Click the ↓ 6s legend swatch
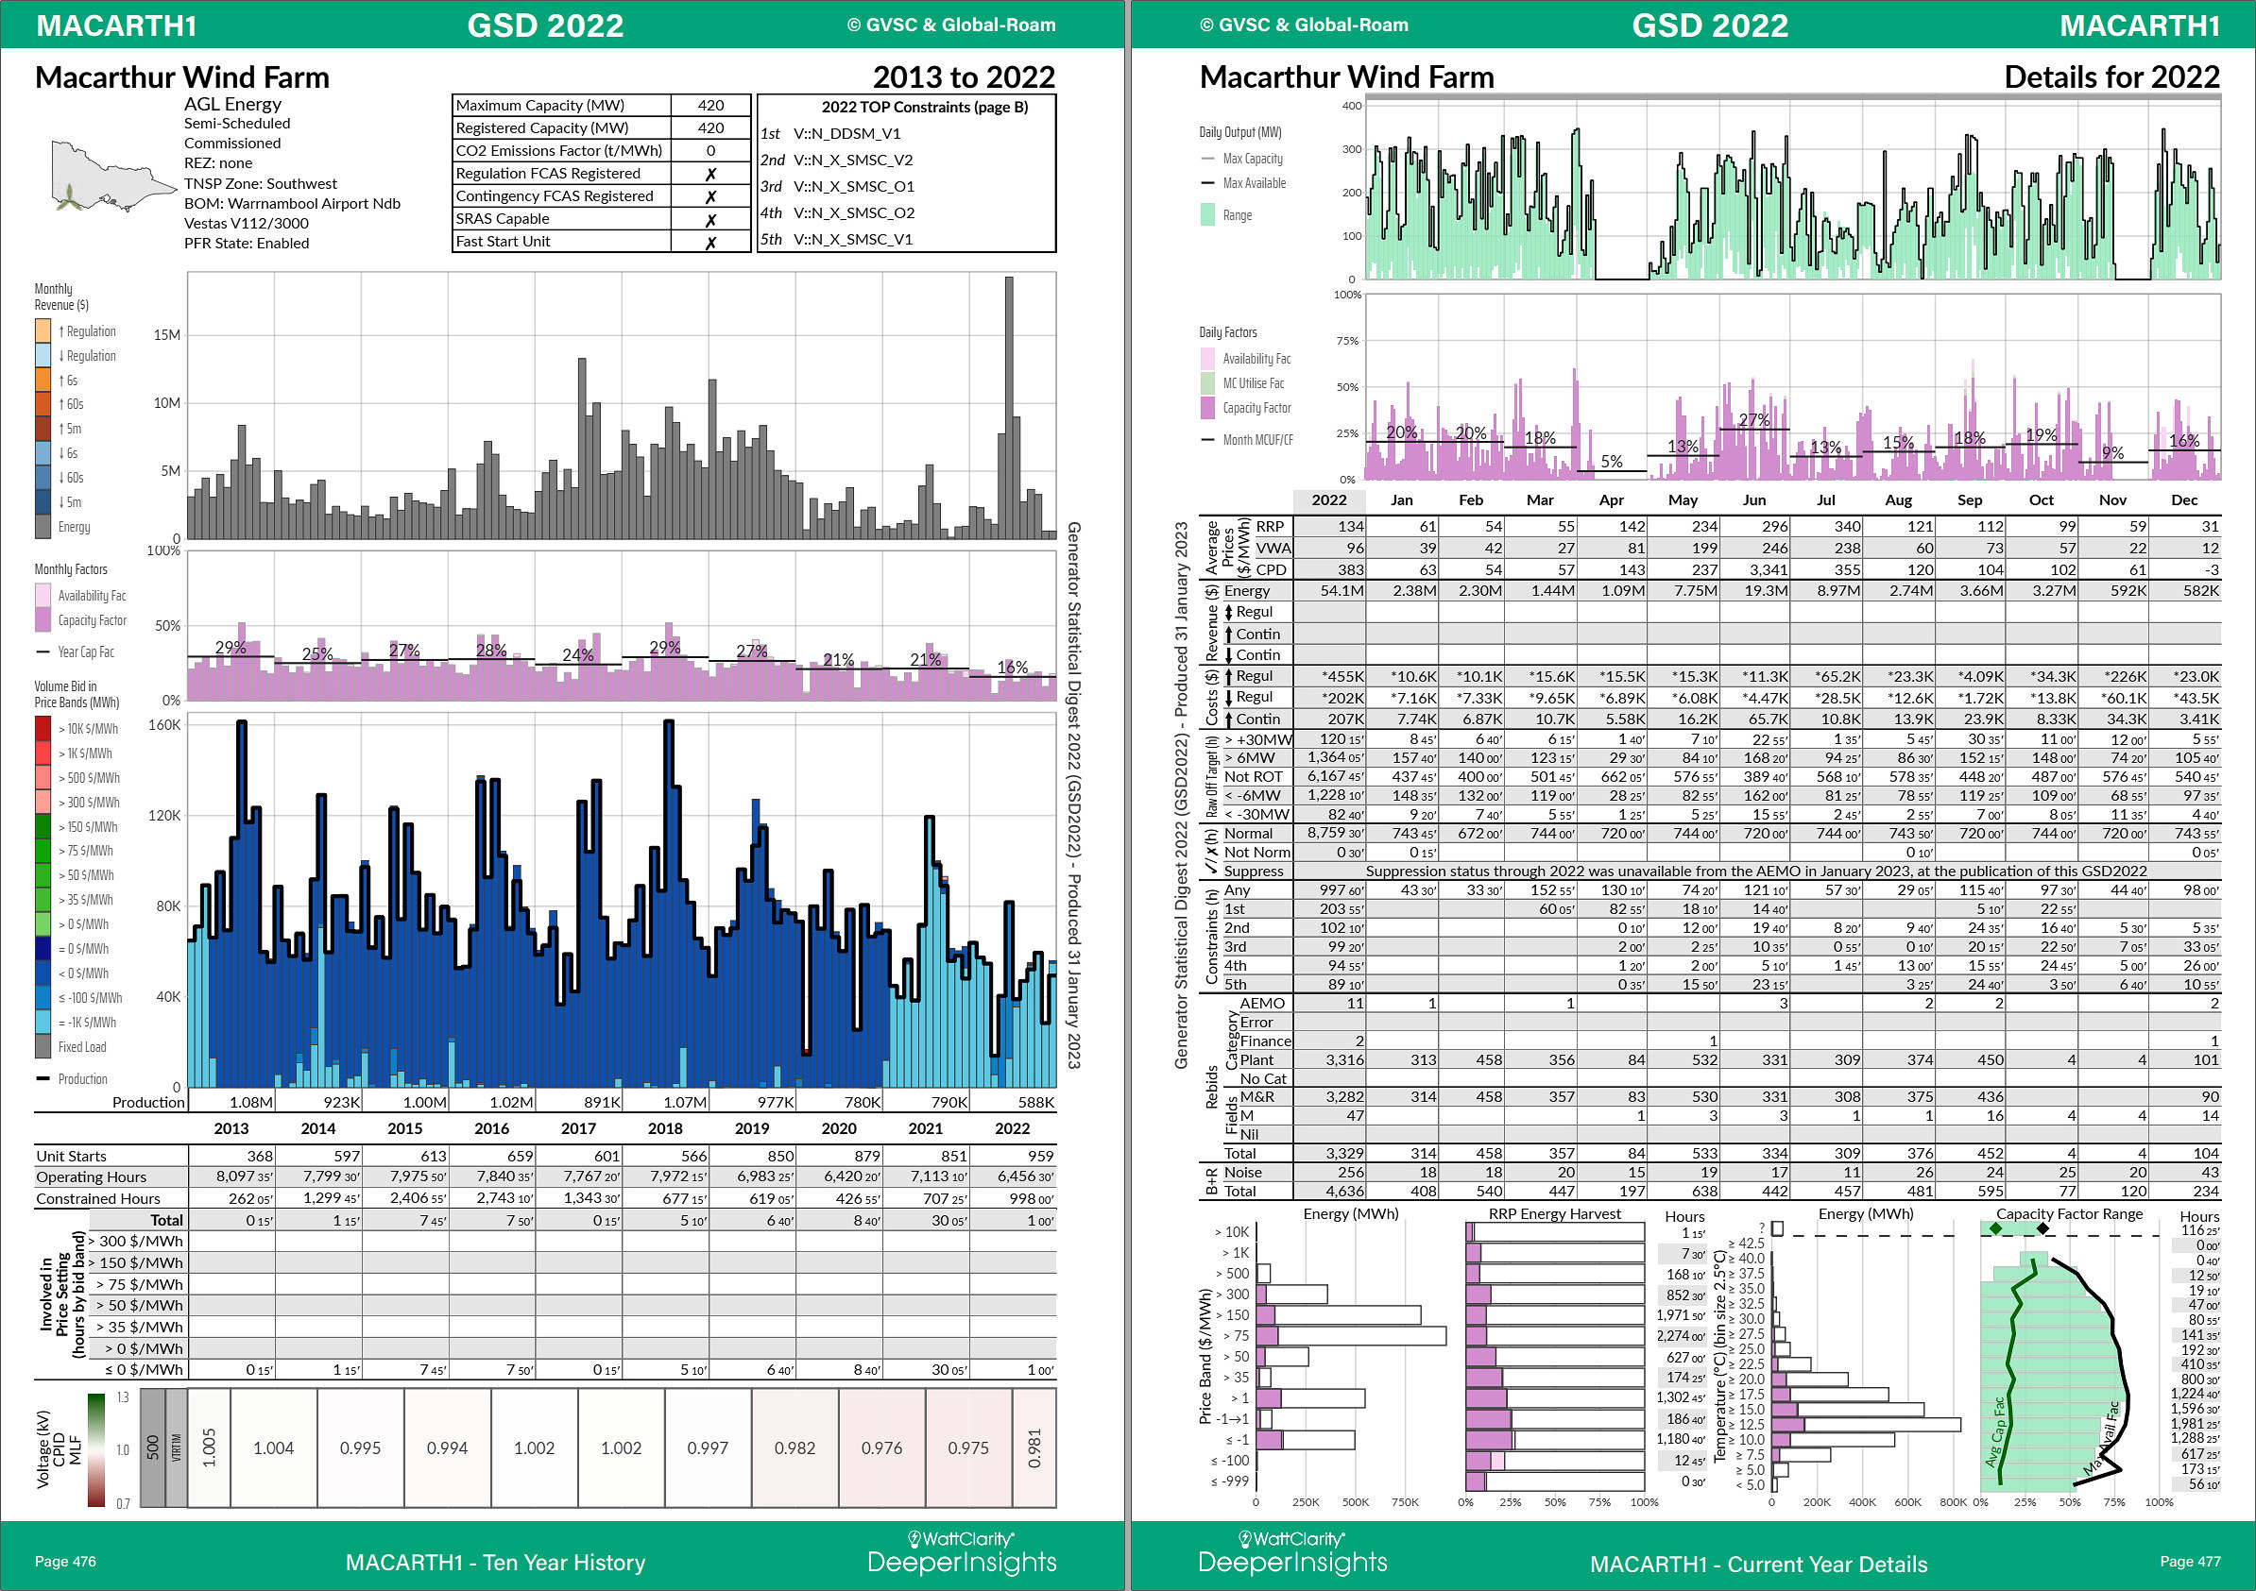 [43, 452]
